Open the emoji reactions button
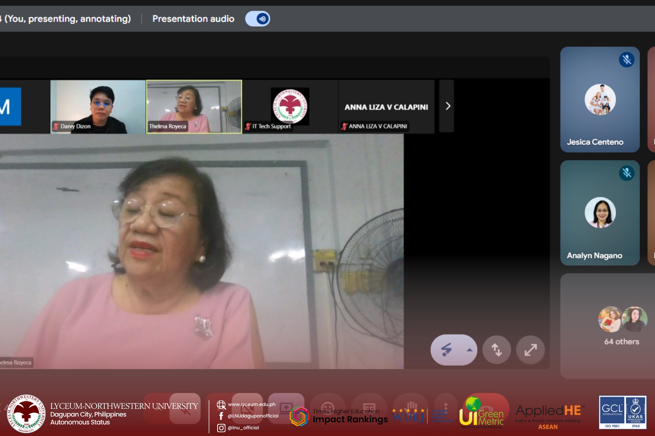This screenshot has width=655, height=436. tap(328, 408)
